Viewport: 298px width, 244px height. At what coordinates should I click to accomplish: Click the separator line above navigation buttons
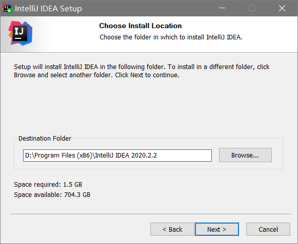tap(151, 214)
